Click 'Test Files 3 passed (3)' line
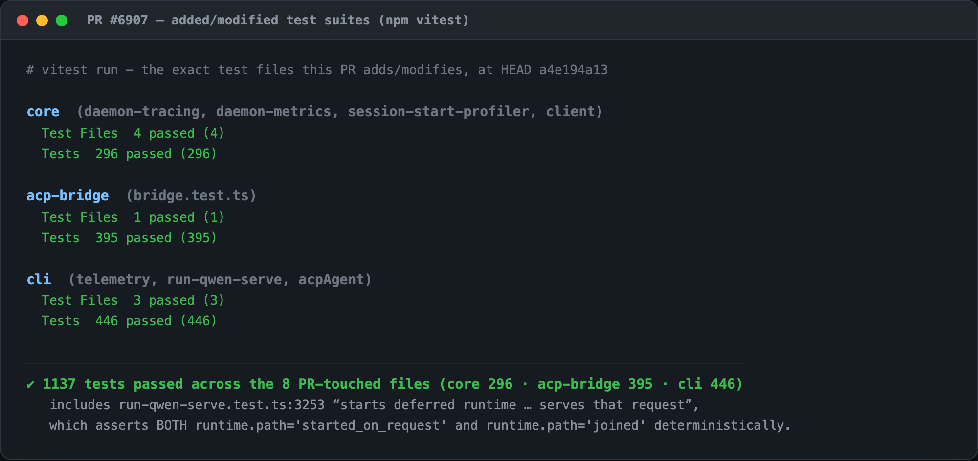Screen dimensions: 978x461 tap(133, 300)
